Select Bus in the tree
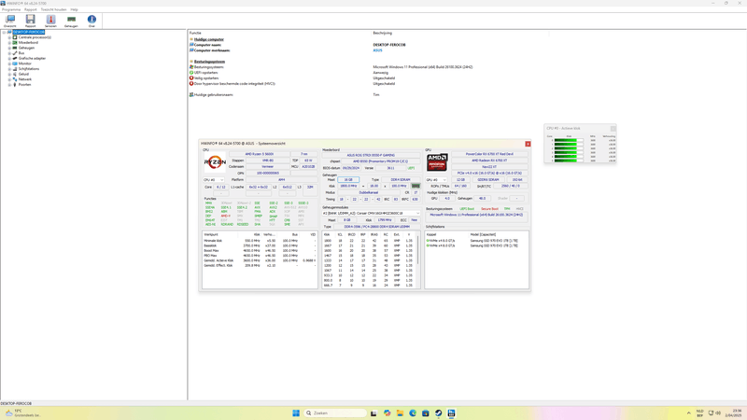 click(x=21, y=53)
